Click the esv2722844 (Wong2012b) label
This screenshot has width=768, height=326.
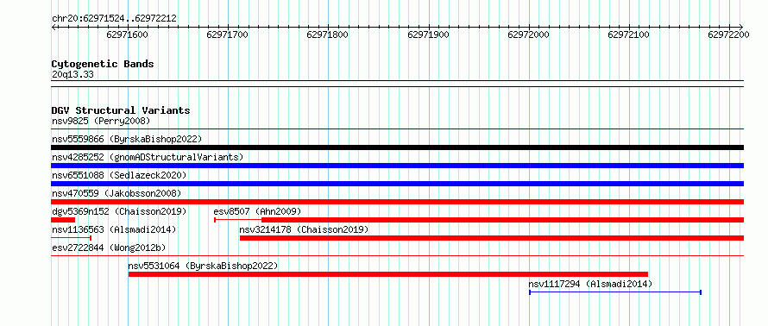[109, 248]
